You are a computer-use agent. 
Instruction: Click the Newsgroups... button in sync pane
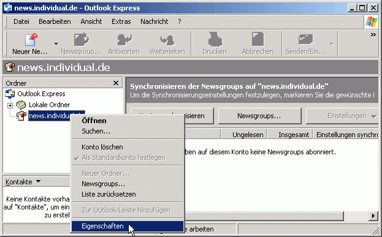click(x=259, y=116)
